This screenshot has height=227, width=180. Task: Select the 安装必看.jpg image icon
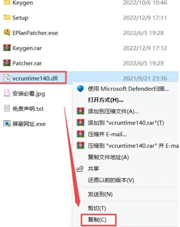click(x=7, y=93)
